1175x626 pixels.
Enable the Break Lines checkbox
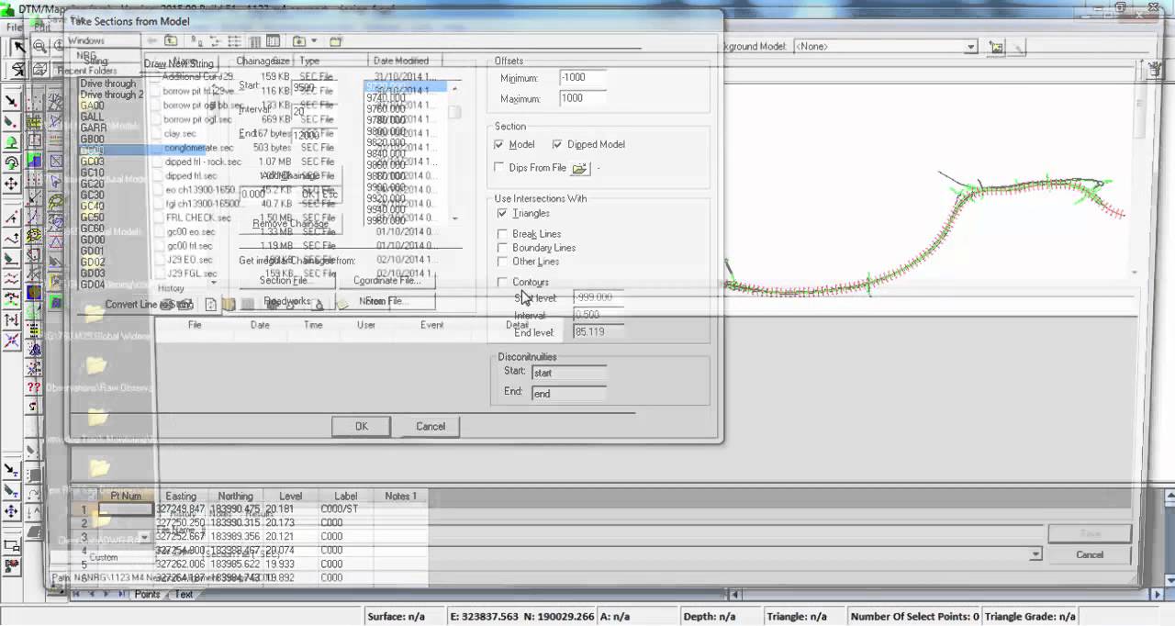502,234
